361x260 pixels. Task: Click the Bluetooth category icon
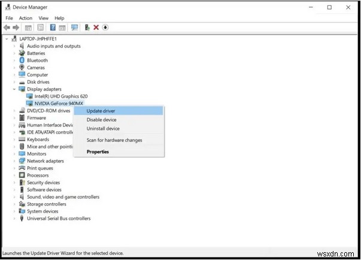pos(22,61)
